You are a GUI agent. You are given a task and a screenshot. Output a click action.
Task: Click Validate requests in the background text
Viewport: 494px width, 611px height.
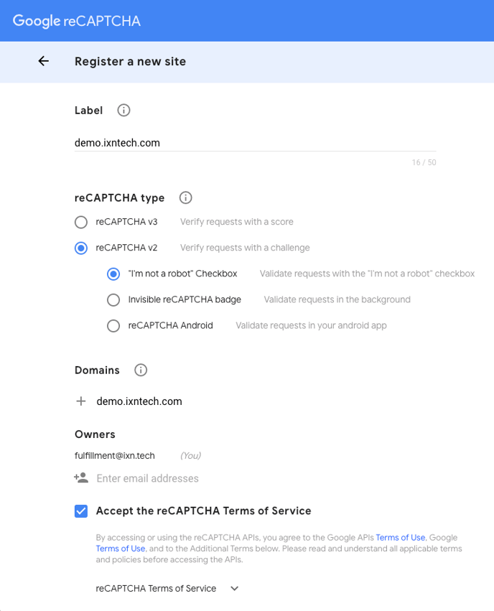click(x=337, y=299)
